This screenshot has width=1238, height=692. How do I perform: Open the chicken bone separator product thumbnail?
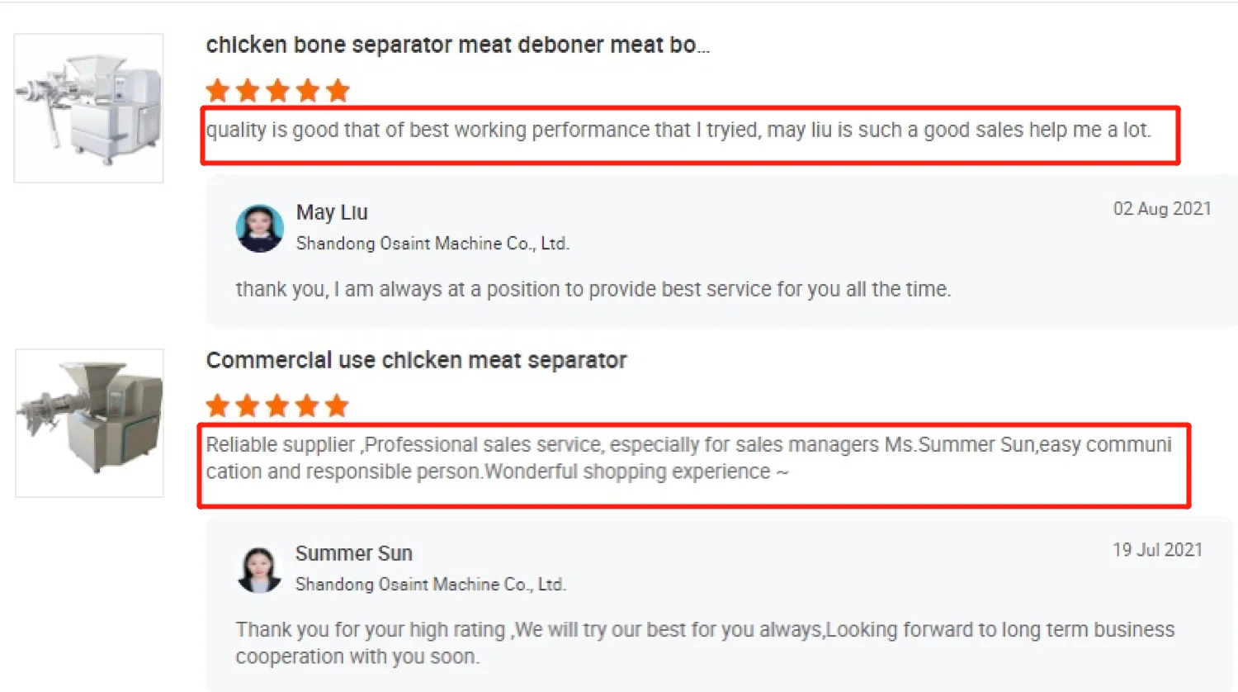88,108
